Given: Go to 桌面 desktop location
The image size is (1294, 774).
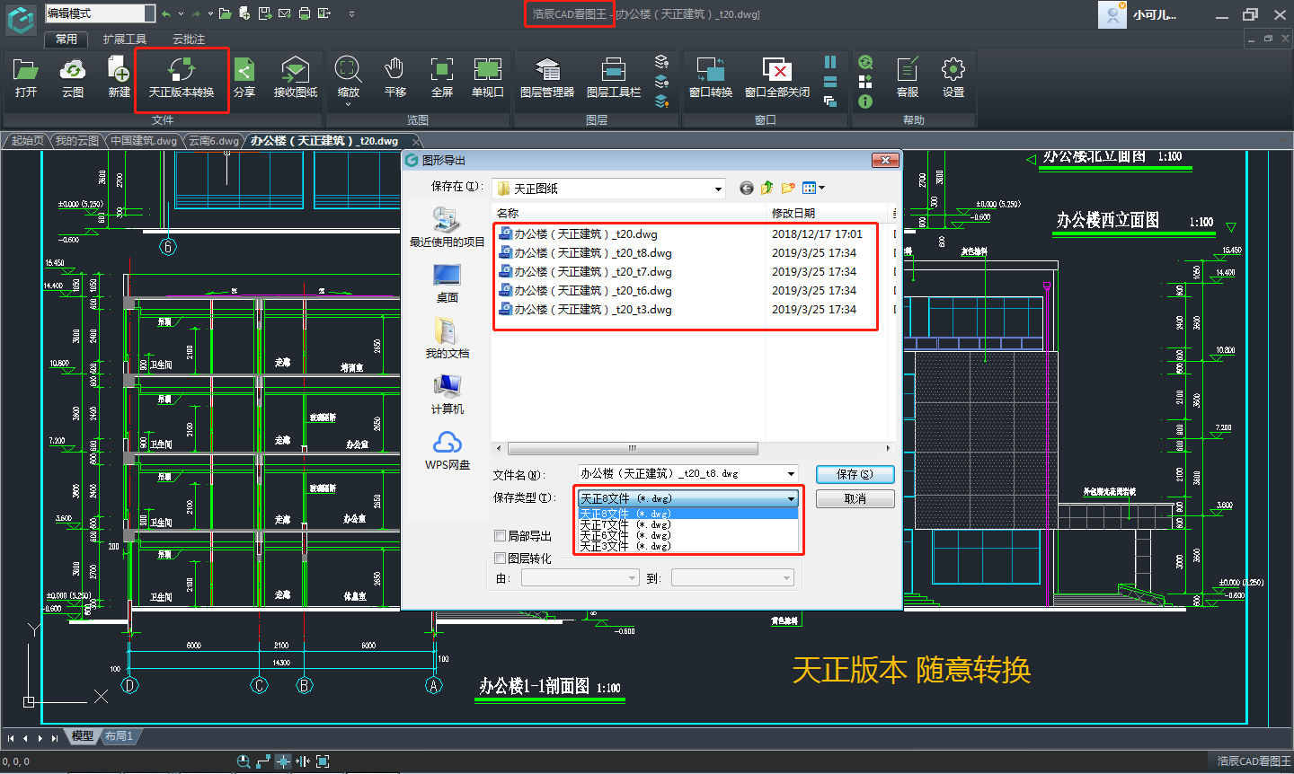Looking at the screenshot, I should [x=448, y=284].
